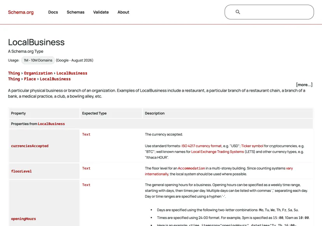Open Text type for currenciesAccepted
Viewport: 322px width, 226px height.
click(86, 134)
